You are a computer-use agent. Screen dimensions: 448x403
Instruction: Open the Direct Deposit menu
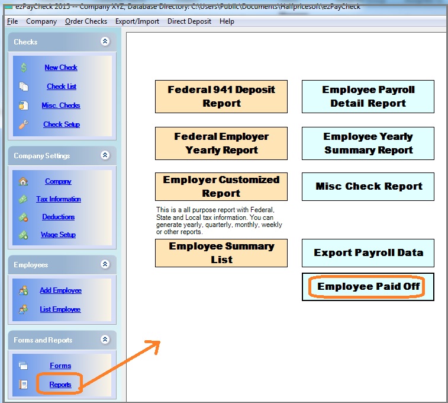[x=189, y=21]
